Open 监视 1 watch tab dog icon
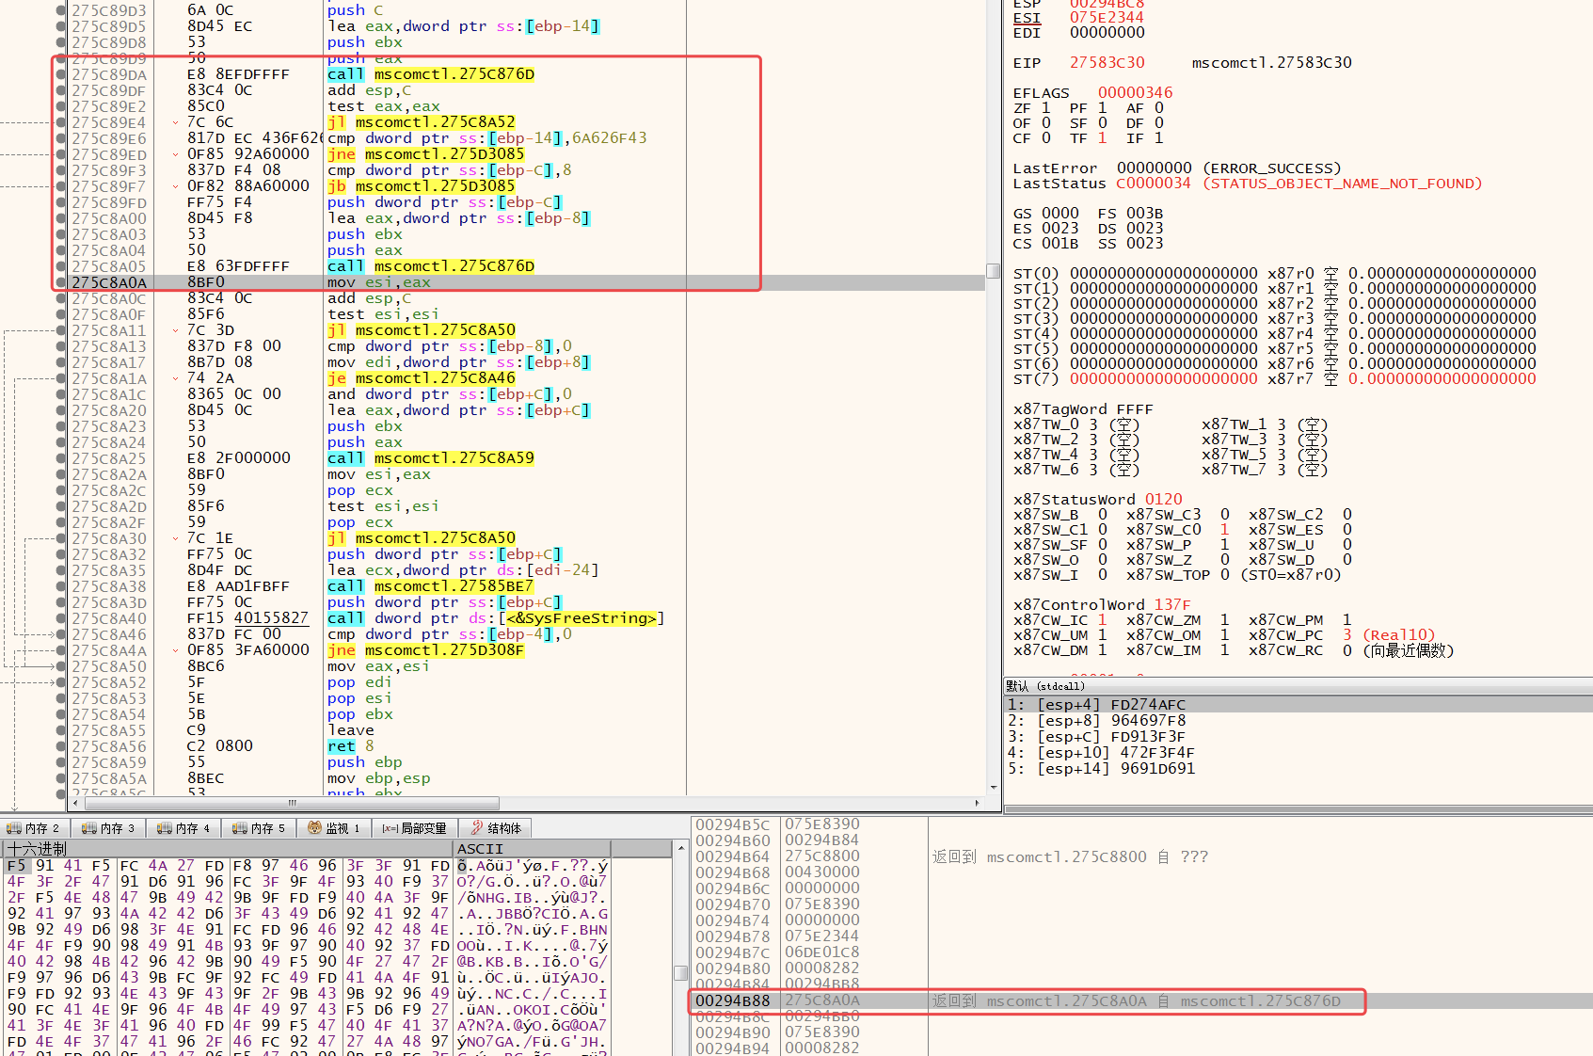The width and height of the screenshot is (1593, 1056). (x=315, y=828)
